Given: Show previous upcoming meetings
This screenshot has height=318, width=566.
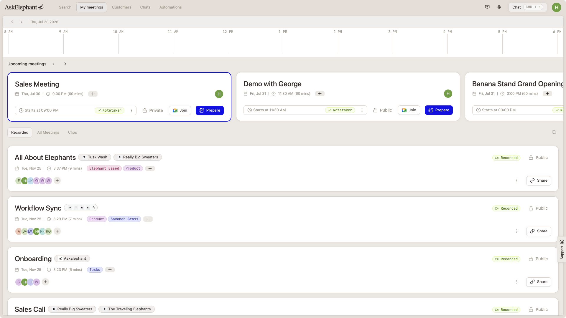Looking at the screenshot, I should (x=53, y=64).
